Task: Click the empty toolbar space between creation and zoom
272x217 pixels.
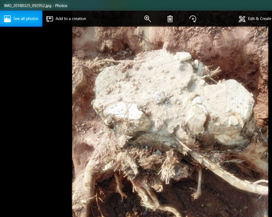Action: point(115,19)
